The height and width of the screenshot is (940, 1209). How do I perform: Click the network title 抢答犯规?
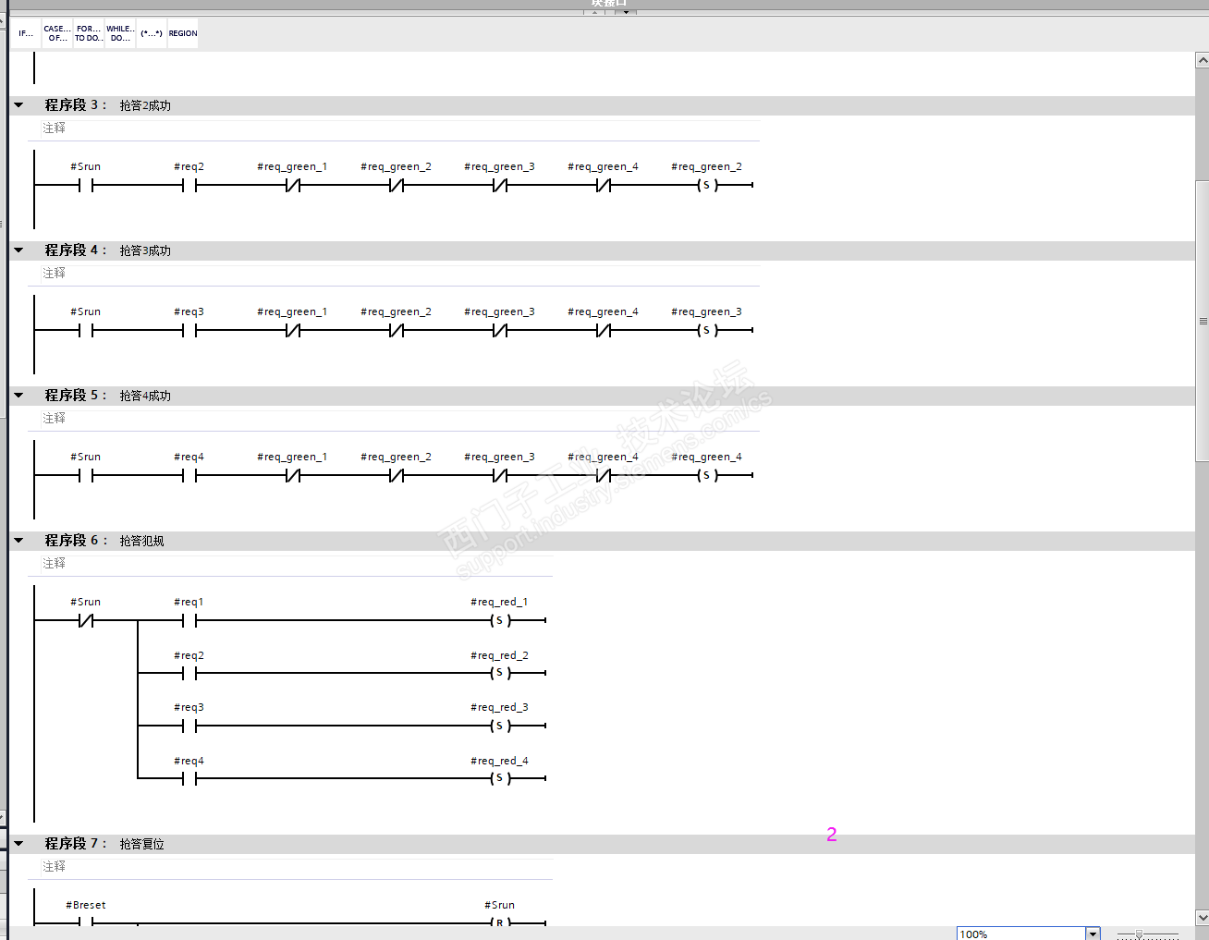tap(141, 541)
